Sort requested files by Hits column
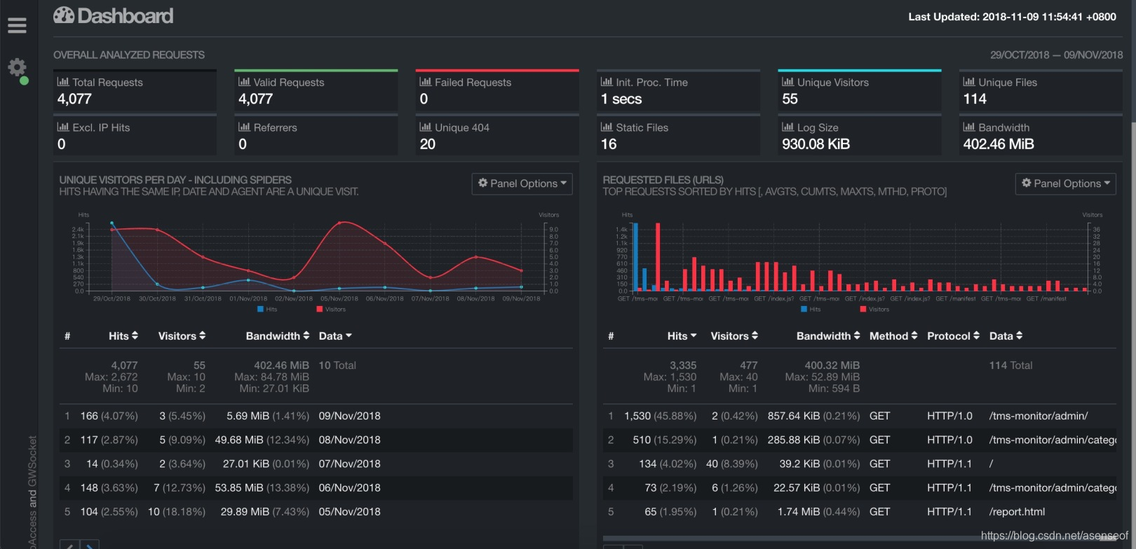 [682, 336]
